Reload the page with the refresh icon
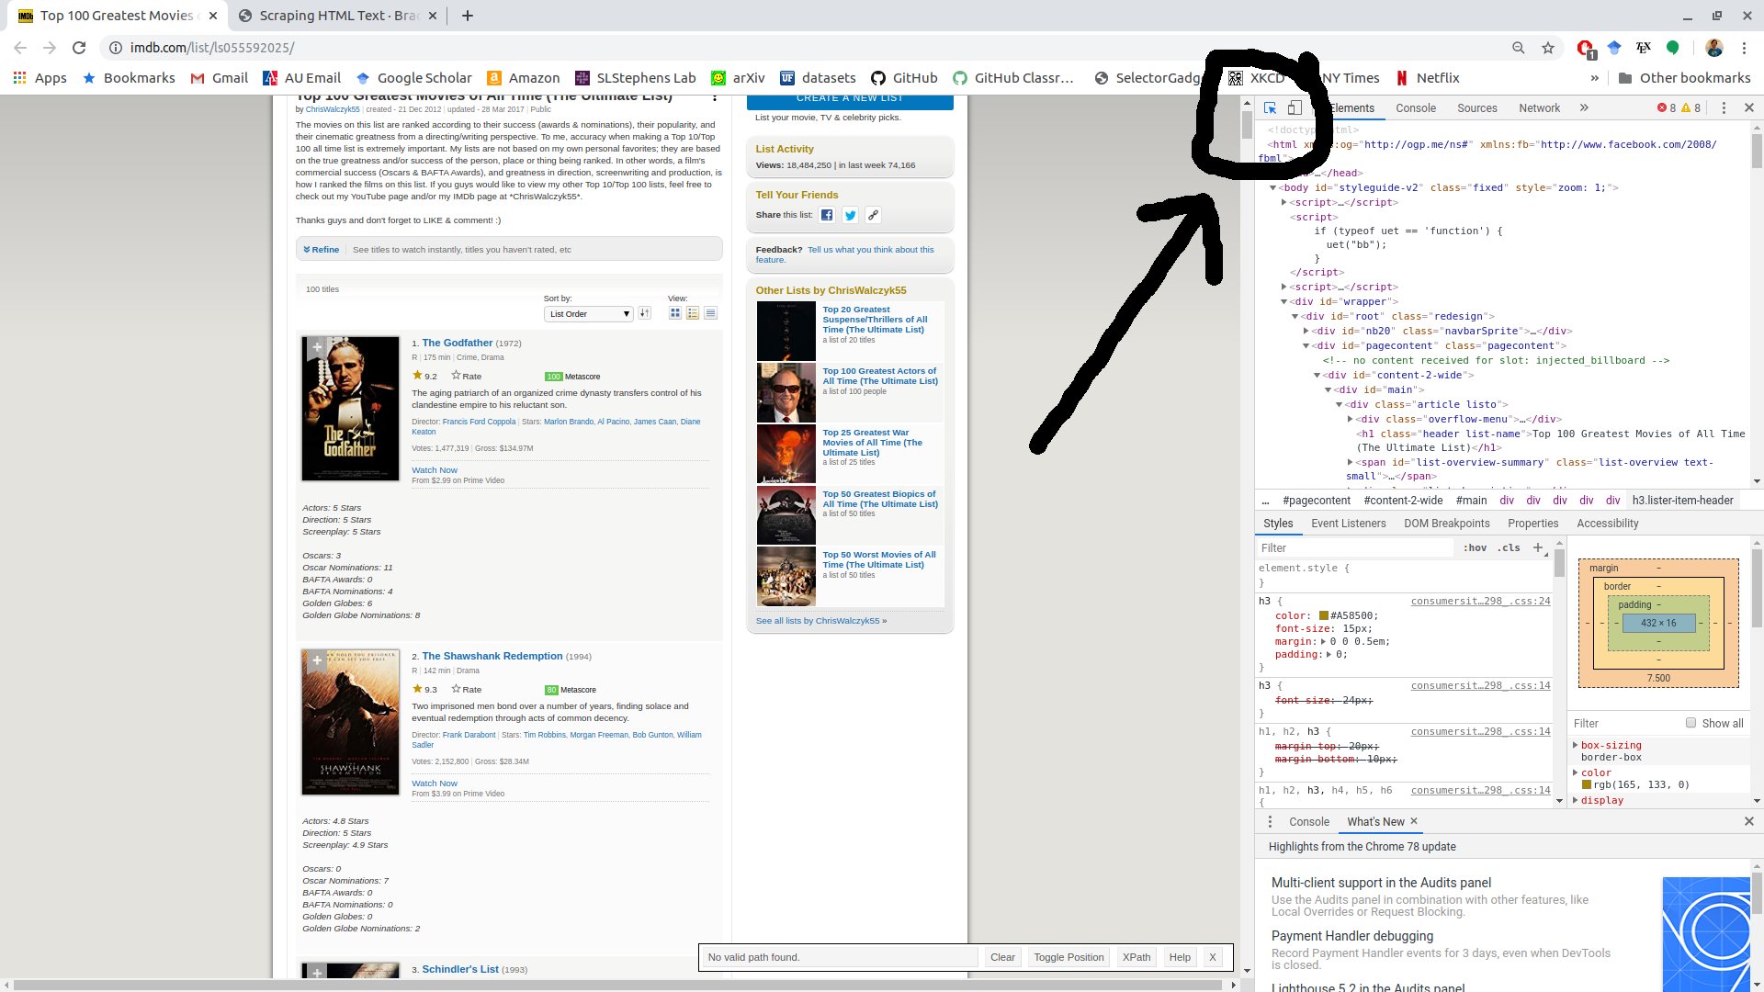Image resolution: width=1764 pixels, height=992 pixels. click(x=79, y=48)
